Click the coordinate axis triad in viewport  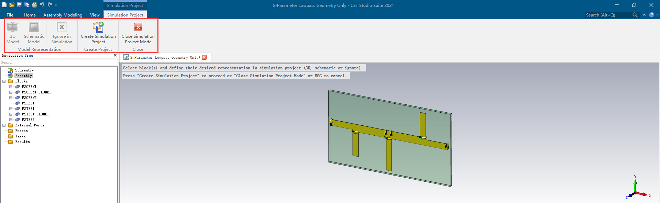pos(638,188)
